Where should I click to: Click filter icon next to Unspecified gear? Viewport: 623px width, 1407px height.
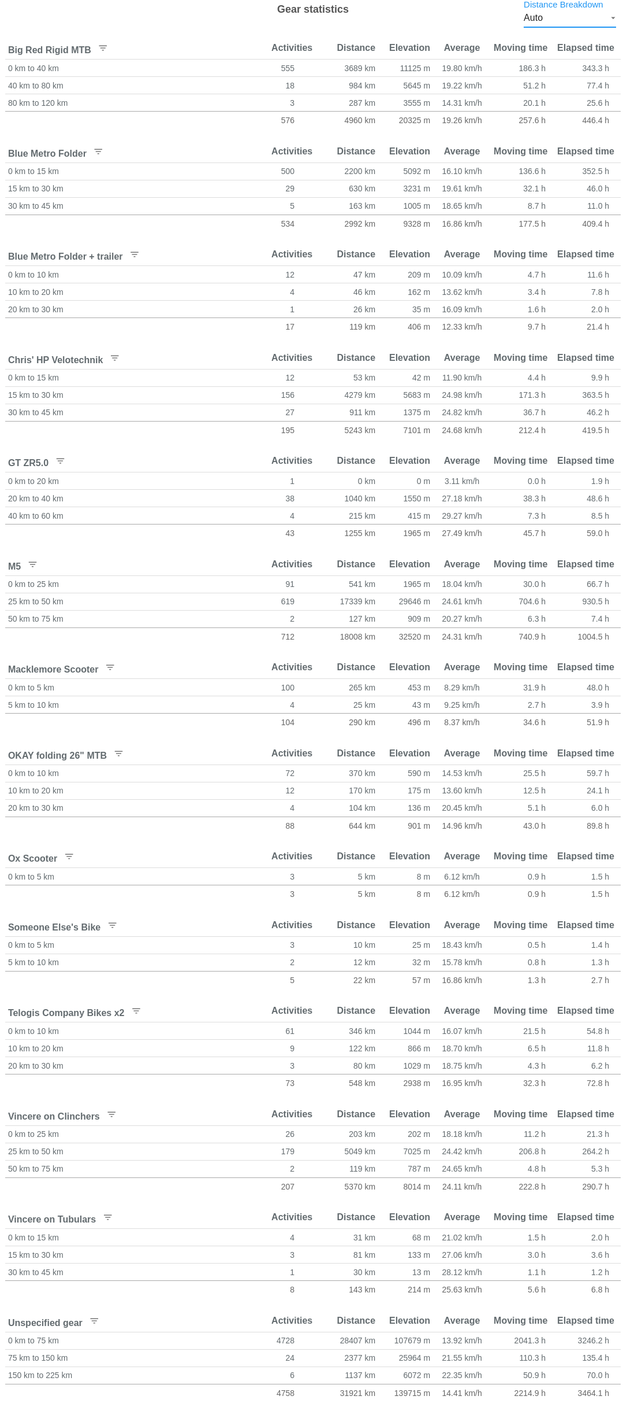(x=94, y=1321)
